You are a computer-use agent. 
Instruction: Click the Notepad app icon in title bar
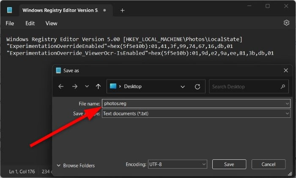[10, 10]
